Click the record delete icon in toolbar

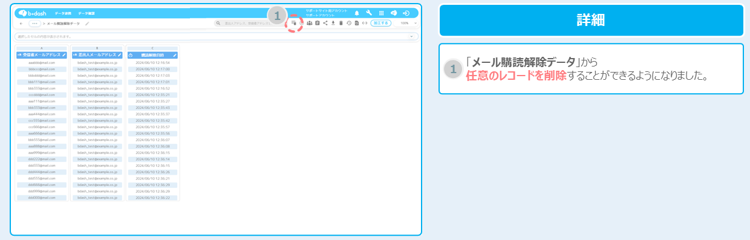point(294,23)
